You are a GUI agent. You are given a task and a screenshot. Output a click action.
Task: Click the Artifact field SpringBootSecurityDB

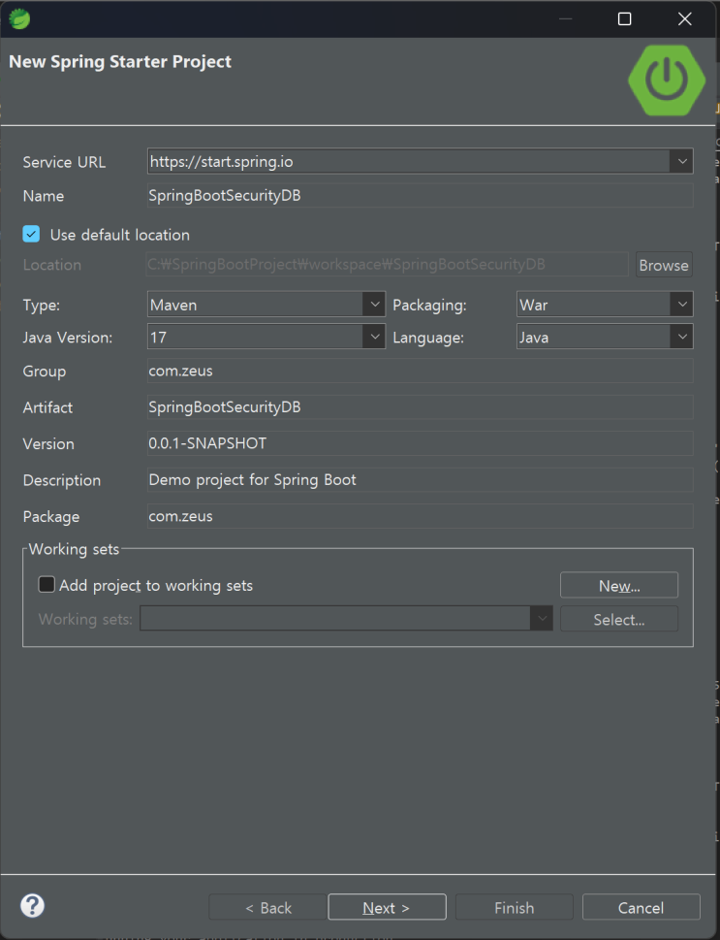pos(420,407)
